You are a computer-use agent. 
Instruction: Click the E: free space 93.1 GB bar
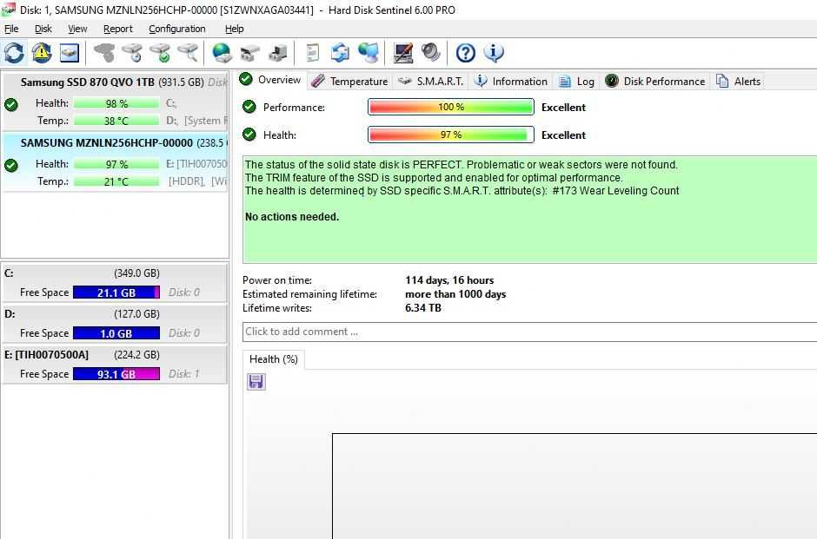[116, 373]
